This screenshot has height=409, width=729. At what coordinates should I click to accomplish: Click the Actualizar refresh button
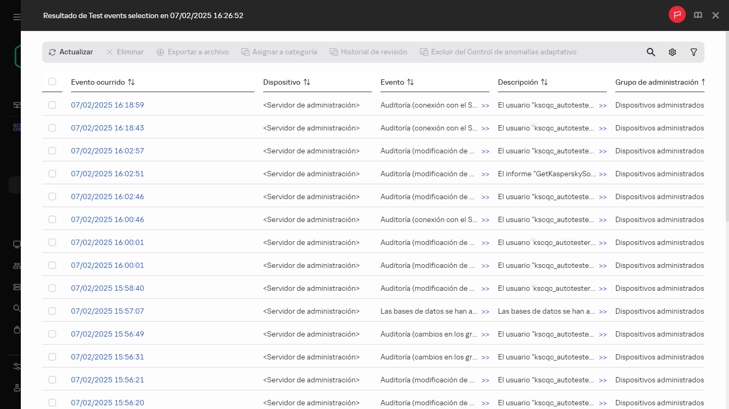coord(70,52)
